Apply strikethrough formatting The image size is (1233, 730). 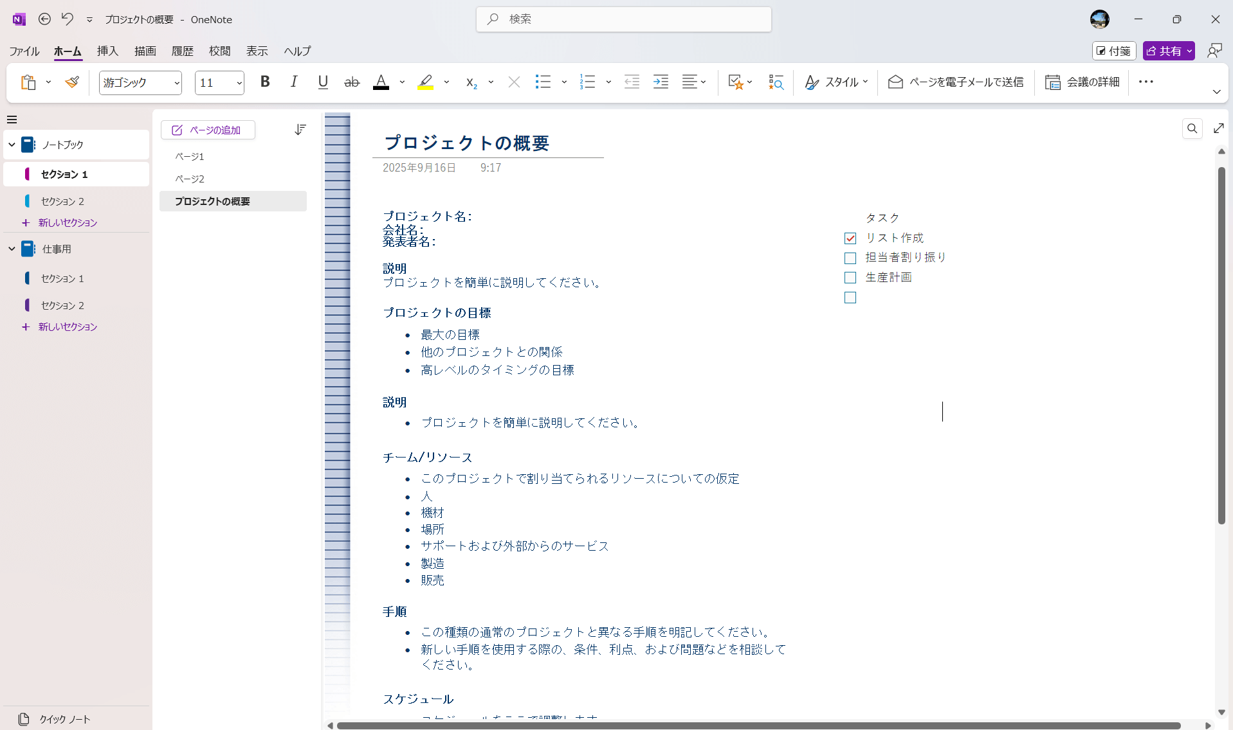[351, 82]
